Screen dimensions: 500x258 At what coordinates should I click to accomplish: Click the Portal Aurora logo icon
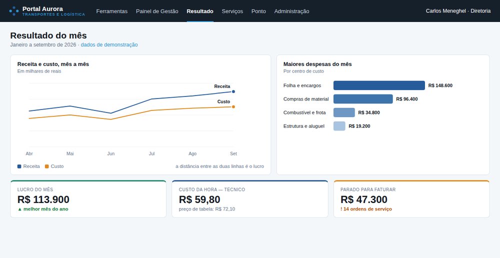[x=13, y=11]
